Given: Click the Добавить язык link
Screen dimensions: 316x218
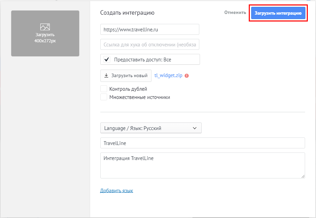Looking at the screenshot, I should coord(116,191).
